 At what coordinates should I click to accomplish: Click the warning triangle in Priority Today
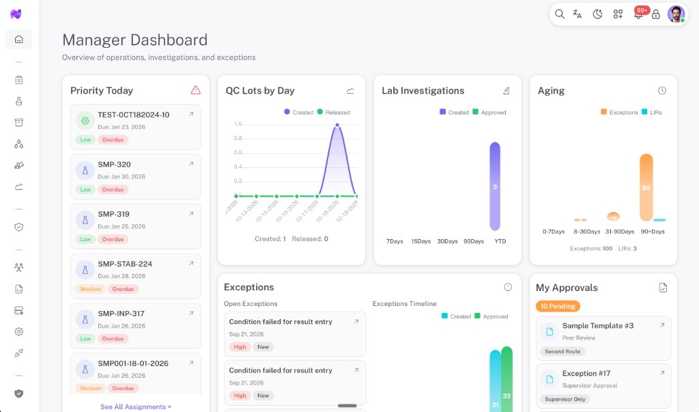point(195,90)
